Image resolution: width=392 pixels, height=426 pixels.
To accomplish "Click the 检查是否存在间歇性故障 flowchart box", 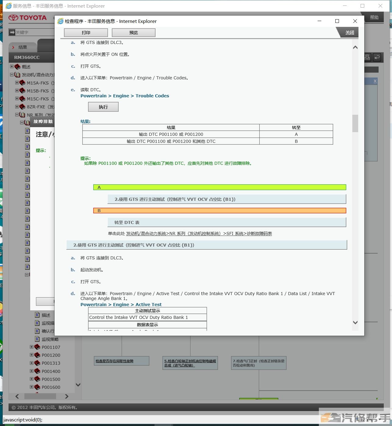I will click(x=122, y=361).
